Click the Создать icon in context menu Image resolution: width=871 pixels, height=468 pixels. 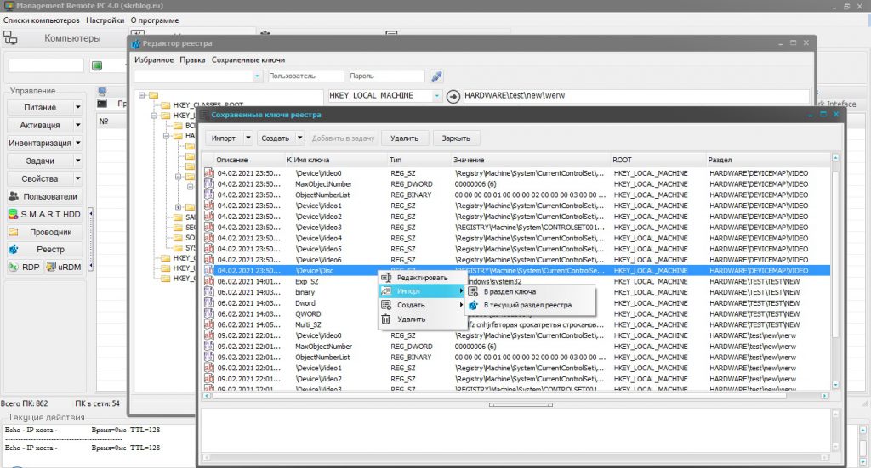pos(386,305)
